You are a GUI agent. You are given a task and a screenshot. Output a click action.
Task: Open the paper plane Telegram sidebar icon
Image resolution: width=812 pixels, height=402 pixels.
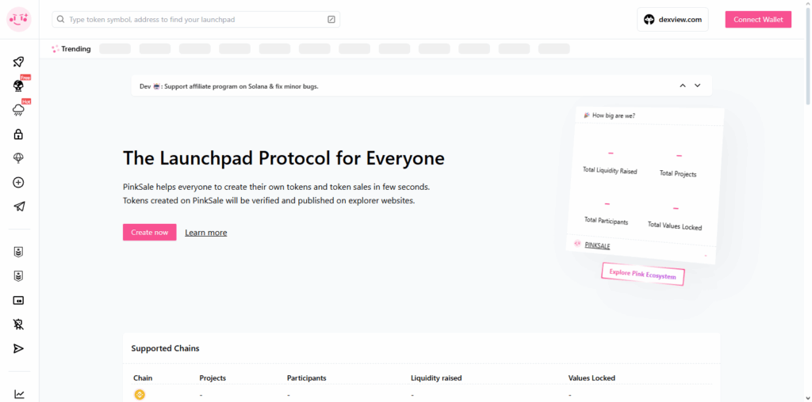(x=19, y=207)
